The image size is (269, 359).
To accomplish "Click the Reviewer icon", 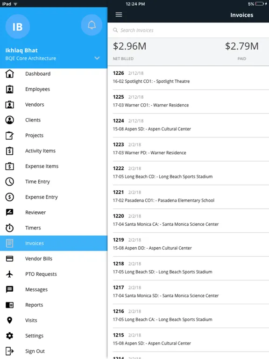I will (x=10, y=213).
